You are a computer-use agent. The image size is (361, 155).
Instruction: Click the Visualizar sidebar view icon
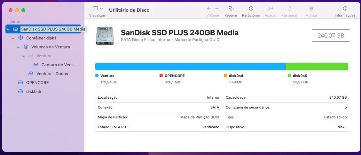(x=95, y=9)
